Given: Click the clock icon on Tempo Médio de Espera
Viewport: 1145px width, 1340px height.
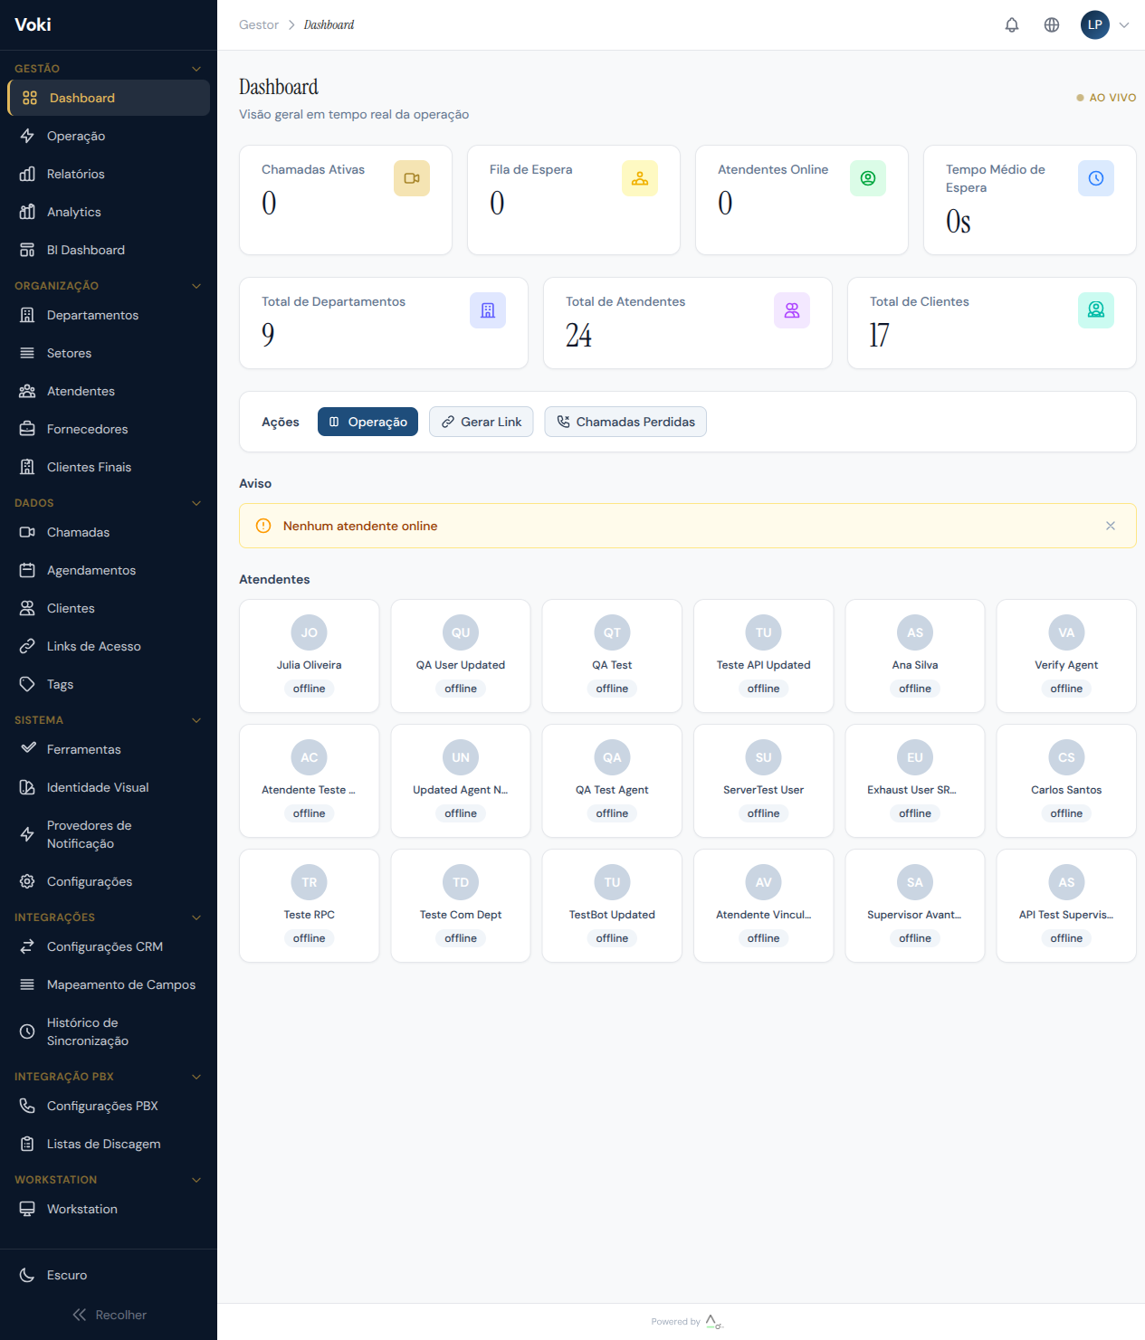Looking at the screenshot, I should coord(1096,177).
